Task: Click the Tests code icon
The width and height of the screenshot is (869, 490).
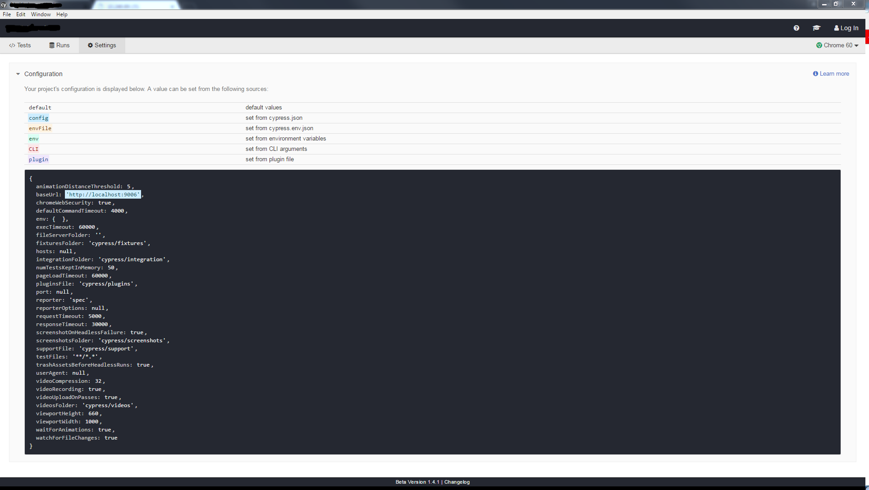Action: pos(12,45)
